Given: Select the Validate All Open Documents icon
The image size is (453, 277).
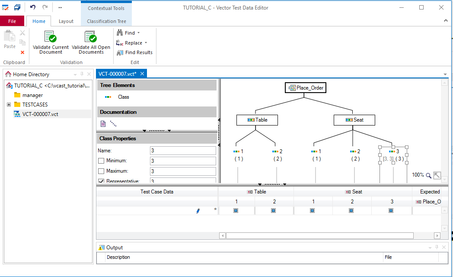Looking at the screenshot, I should click(x=90, y=37).
